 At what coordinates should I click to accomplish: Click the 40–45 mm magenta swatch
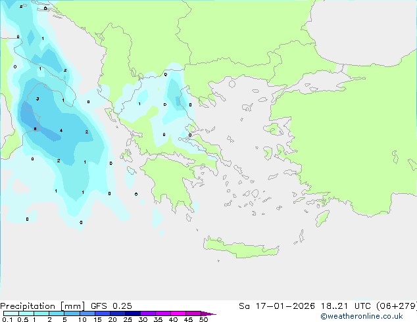pyautogui.click(x=178, y=313)
